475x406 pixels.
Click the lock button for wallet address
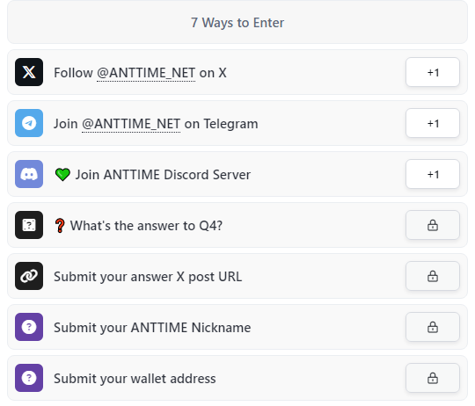click(x=433, y=378)
